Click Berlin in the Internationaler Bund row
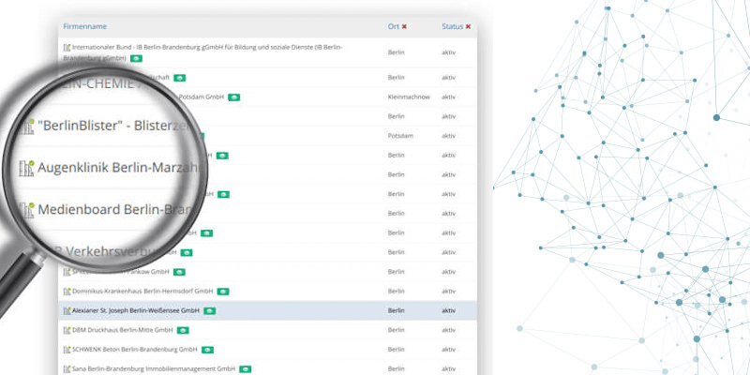The height and width of the screenshot is (375, 750). [x=396, y=52]
